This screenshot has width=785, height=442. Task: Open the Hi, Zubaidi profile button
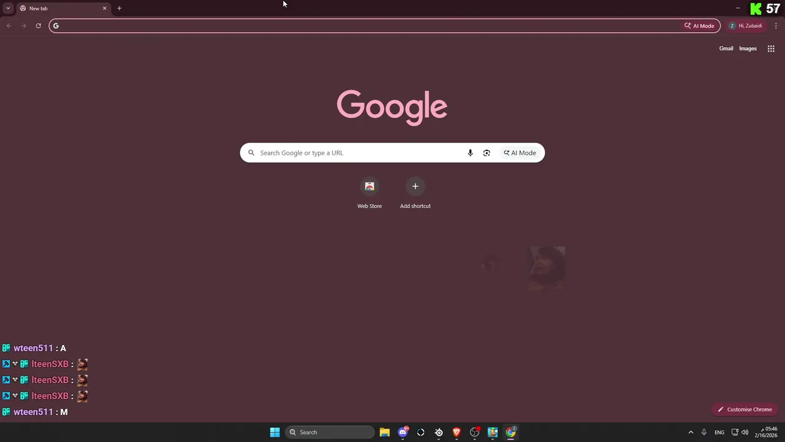745,26
